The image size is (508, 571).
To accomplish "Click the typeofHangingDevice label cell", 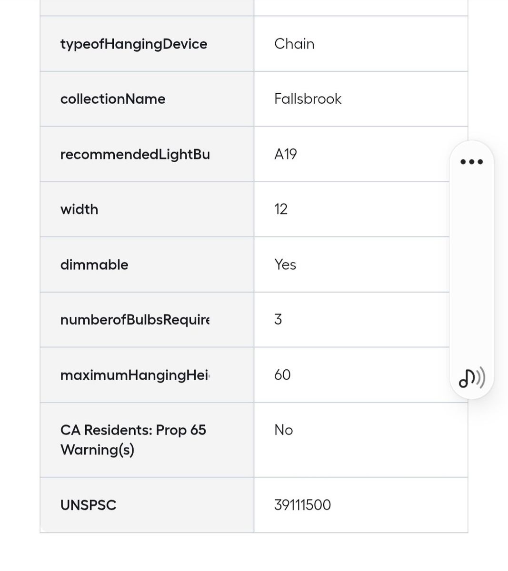I will pyautogui.click(x=134, y=44).
